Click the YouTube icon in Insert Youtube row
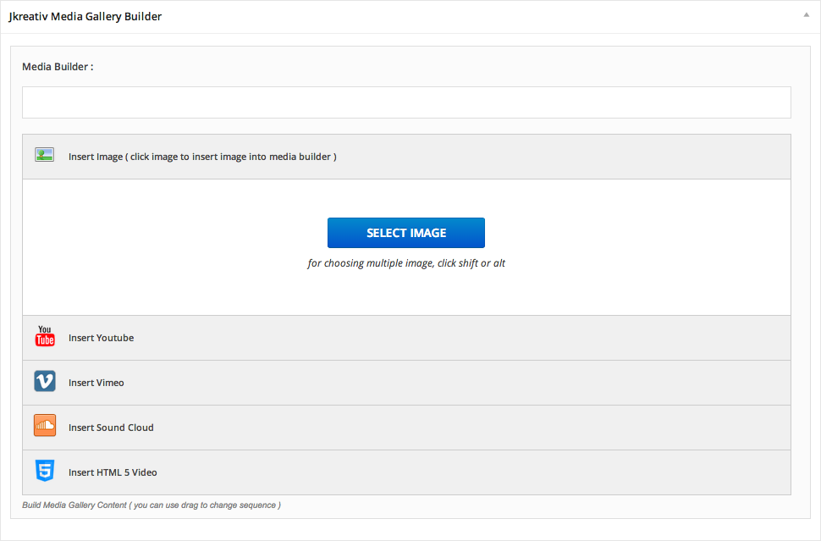 tap(44, 337)
